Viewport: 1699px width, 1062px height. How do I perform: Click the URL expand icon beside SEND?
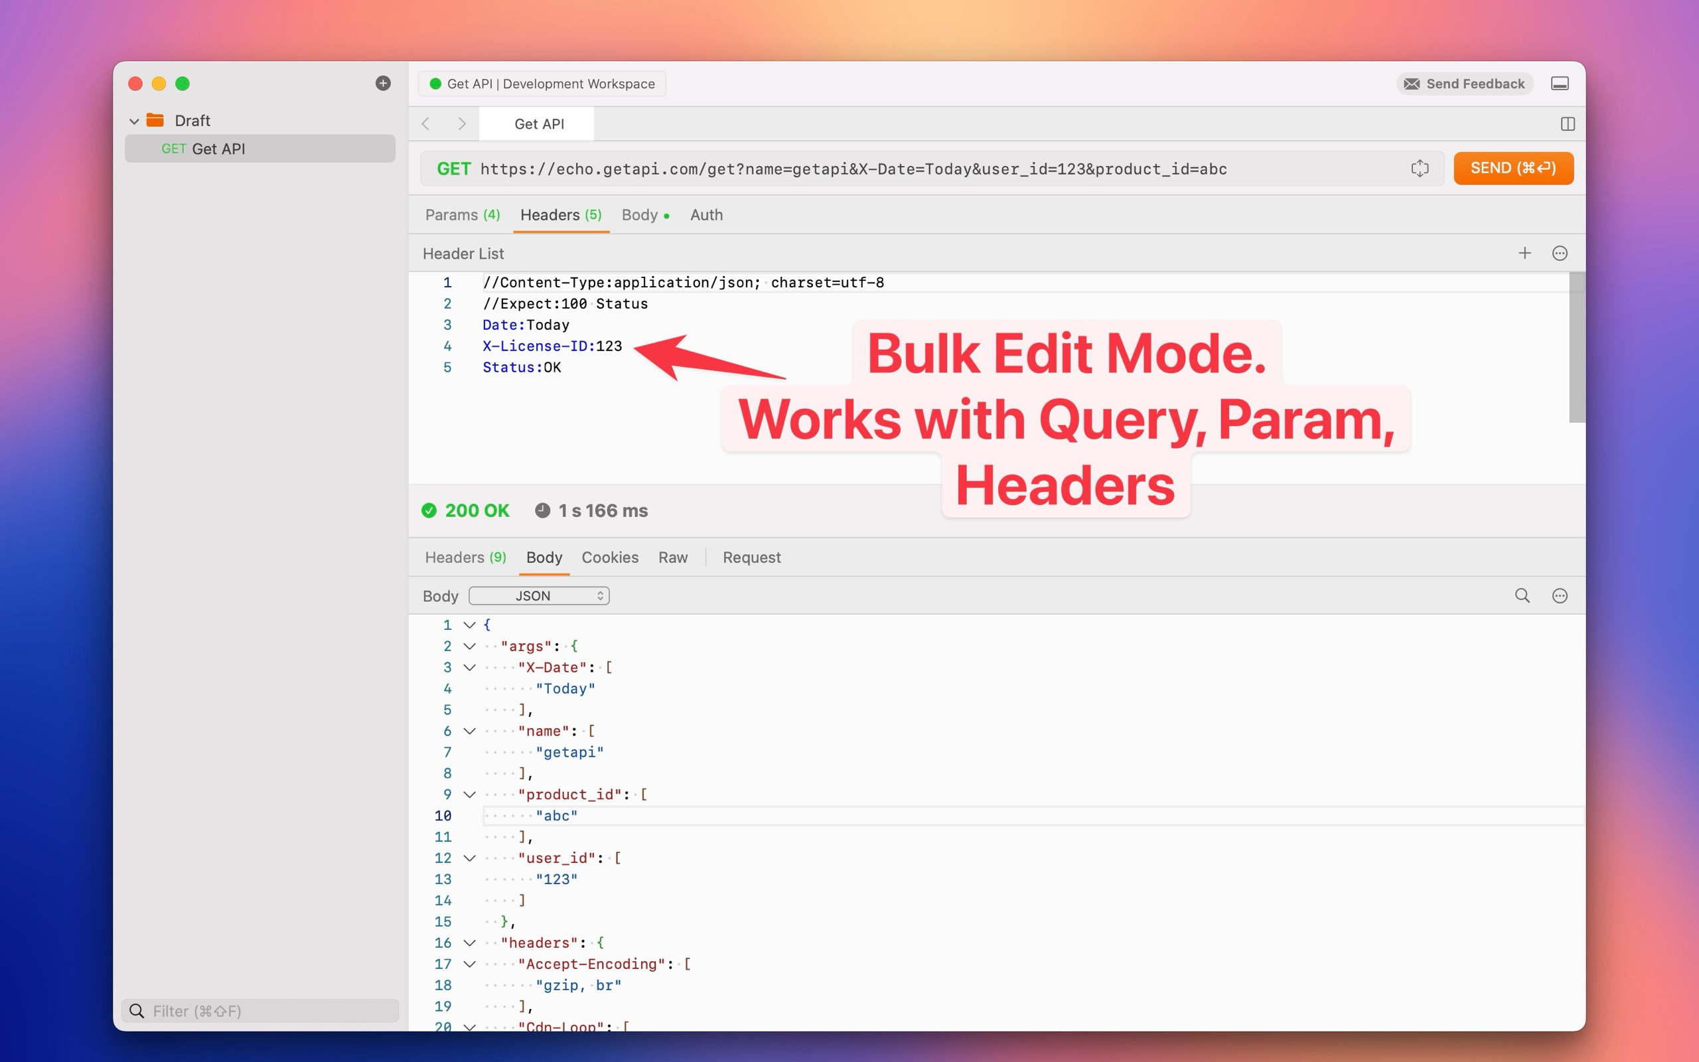pos(1419,169)
